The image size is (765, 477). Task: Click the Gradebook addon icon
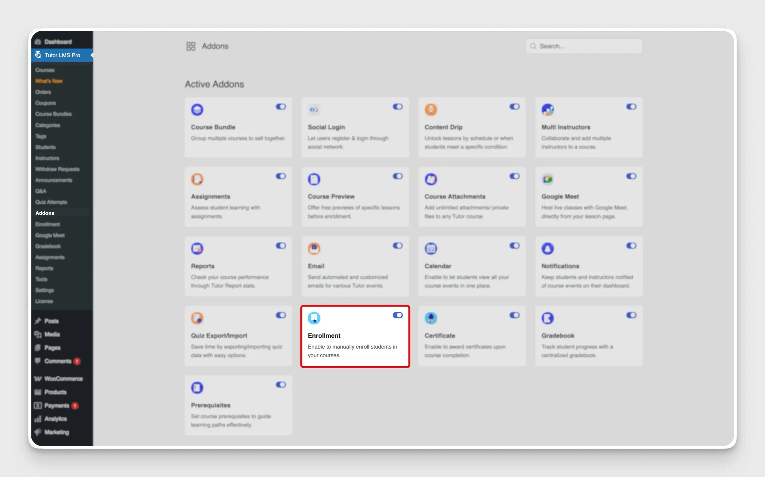pos(547,318)
